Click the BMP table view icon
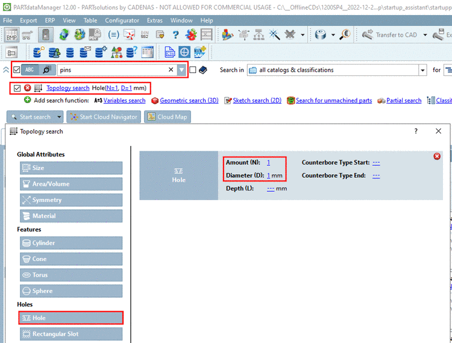The width and height of the screenshot is (452, 343). point(12,35)
